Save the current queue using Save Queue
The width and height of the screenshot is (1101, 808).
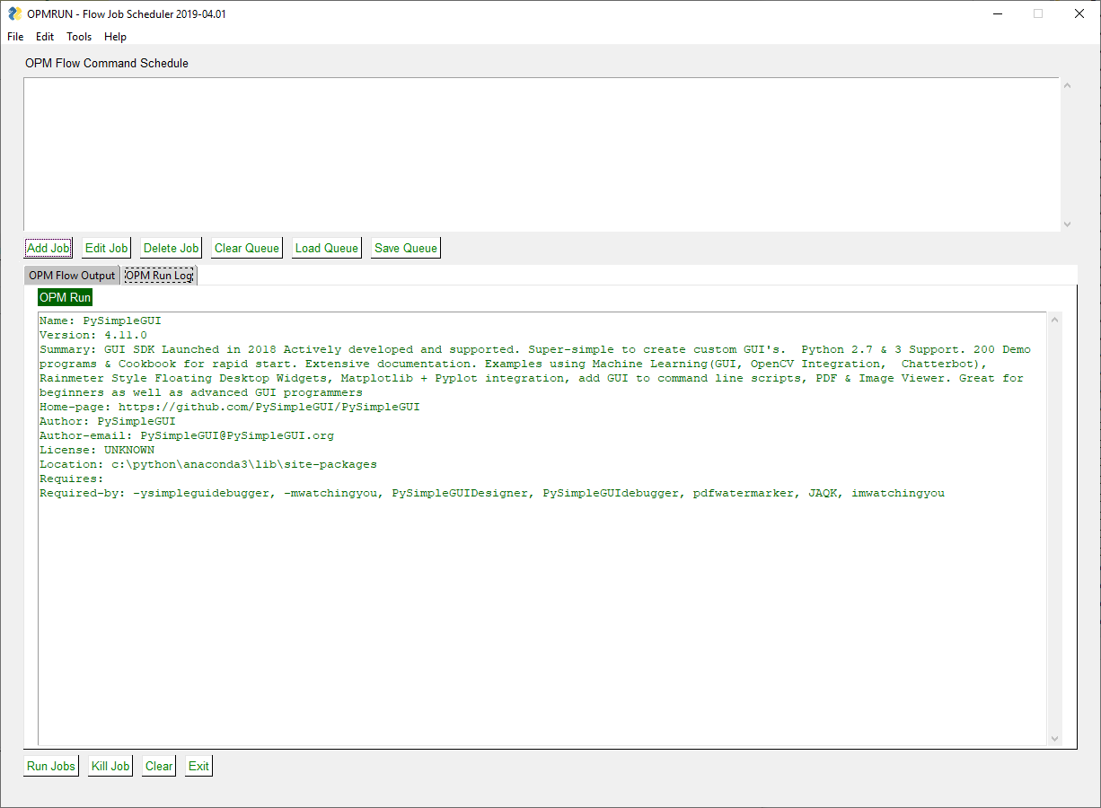405,248
